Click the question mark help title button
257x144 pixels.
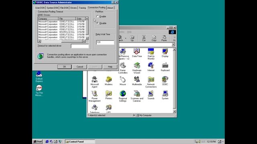point(113,2)
